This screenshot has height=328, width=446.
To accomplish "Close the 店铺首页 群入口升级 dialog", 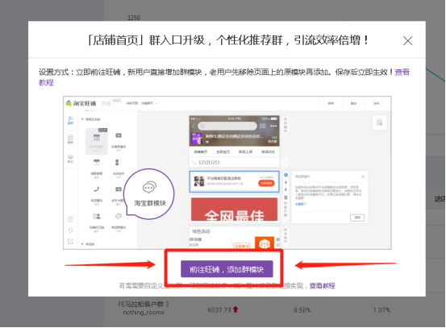I will click(x=407, y=40).
